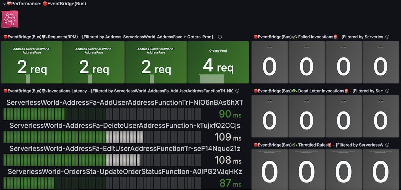Click the UpdateOrderStatusFunction-A0IPG2VJqHKz gauge label
Image resolution: width=401 pixels, height=190 pixels.
point(125,171)
